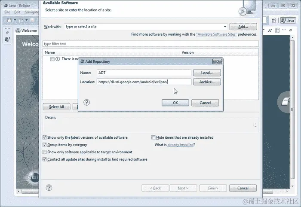The width and height of the screenshot is (301, 207).
Task: Click the Details pane scroll stepper
Action: pos(255,125)
